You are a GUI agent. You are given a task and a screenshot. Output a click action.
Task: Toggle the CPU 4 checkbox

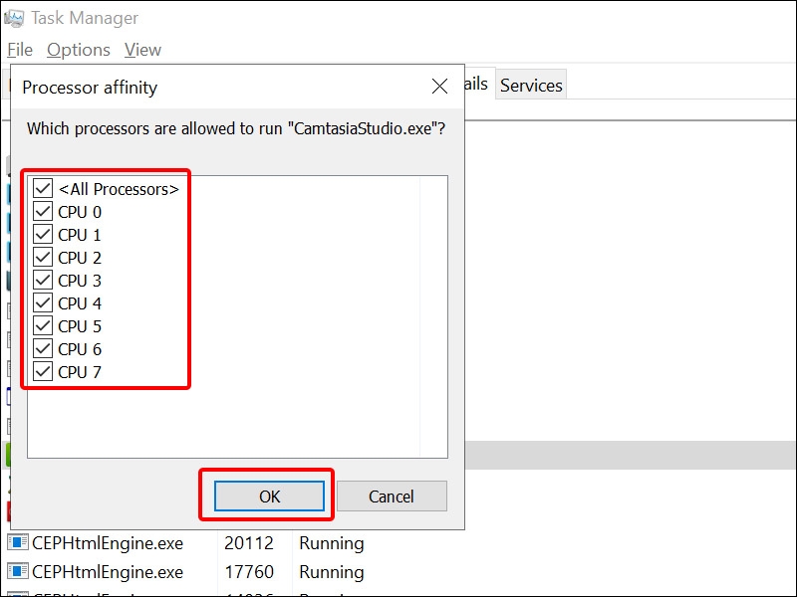(x=43, y=302)
